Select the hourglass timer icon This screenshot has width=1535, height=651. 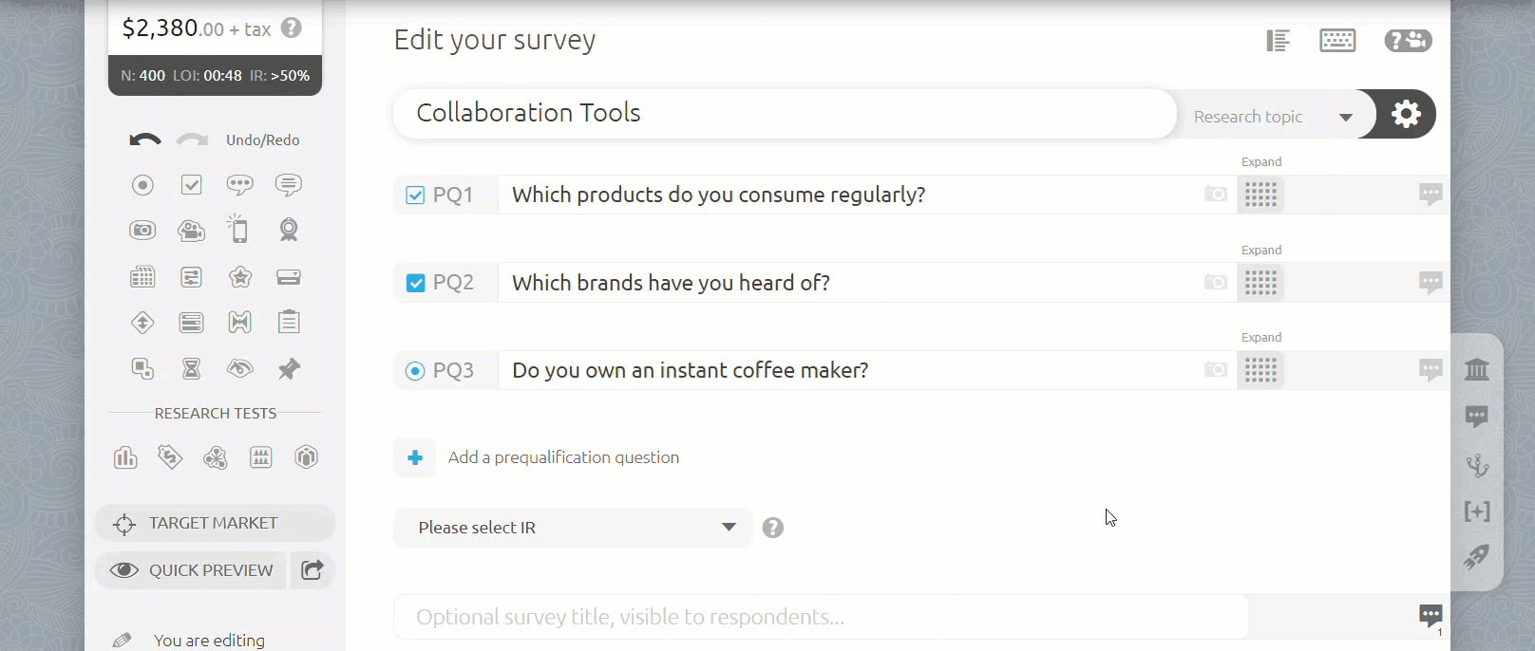click(191, 368)
